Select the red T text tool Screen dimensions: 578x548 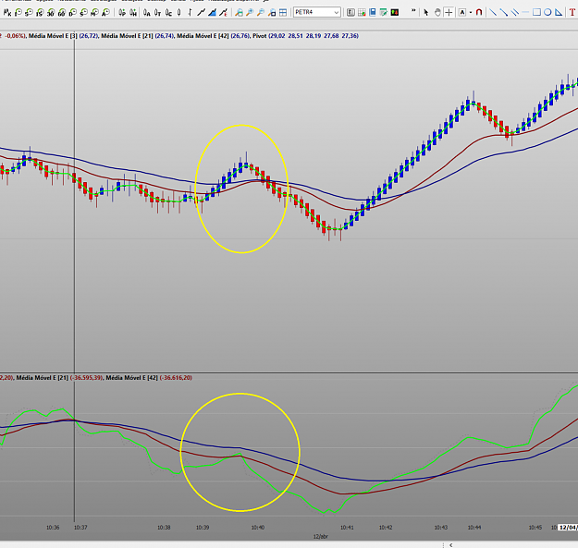tap(572, 13)
